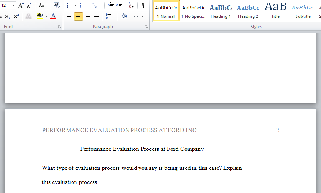Screen dimensions: 321x193
Task: Click the Text Effects icon
Action: click(x=28, y=16)
